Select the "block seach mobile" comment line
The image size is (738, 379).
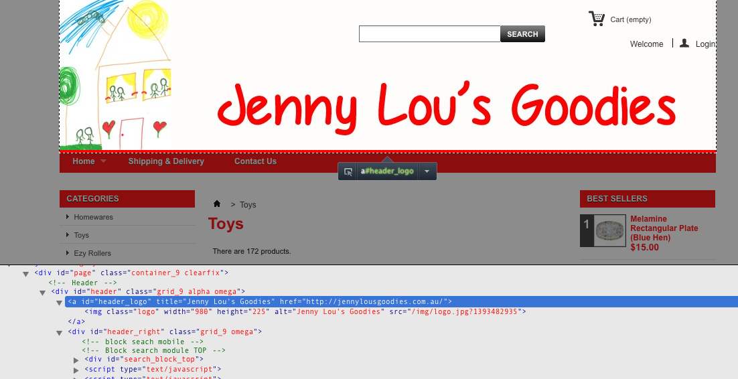(143, 342)
